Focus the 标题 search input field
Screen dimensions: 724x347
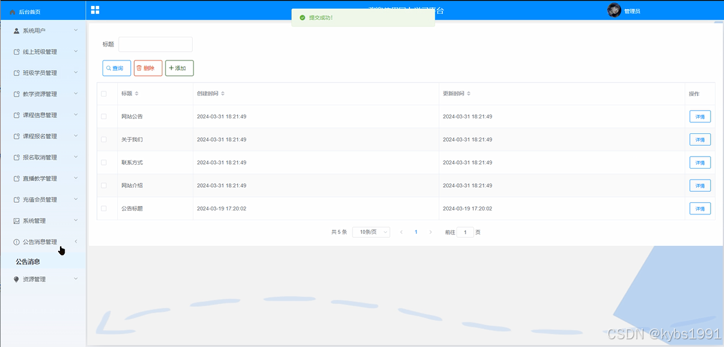155,44
